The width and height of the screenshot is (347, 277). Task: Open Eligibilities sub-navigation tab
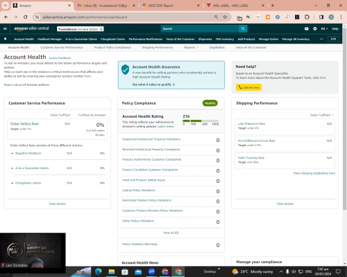click(217, 47)
